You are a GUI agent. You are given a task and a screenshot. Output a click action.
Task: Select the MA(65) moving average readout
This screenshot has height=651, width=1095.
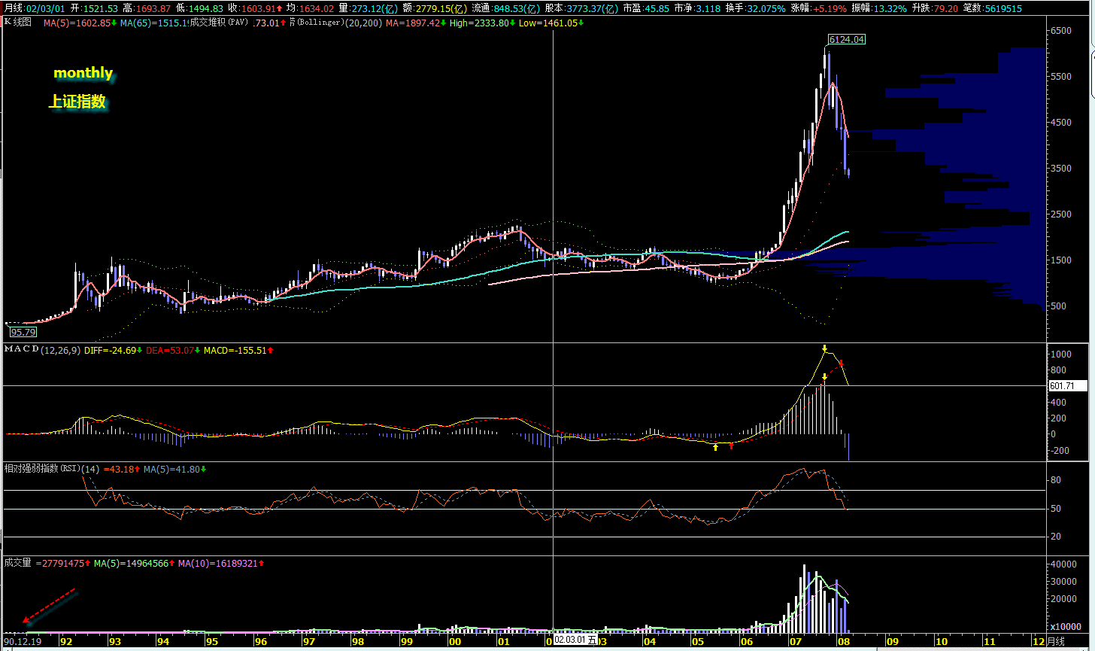coord(153,23)
